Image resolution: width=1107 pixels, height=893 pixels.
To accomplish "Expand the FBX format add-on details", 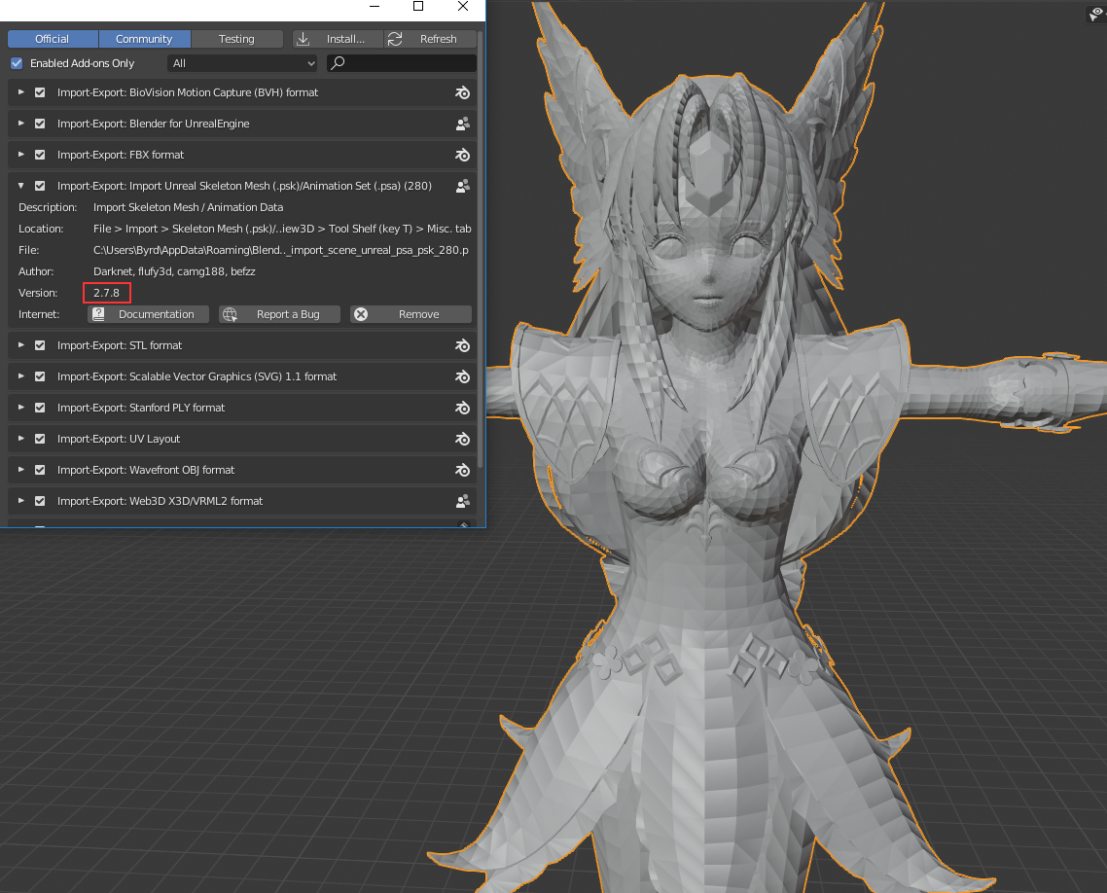I will coord(21,155).
